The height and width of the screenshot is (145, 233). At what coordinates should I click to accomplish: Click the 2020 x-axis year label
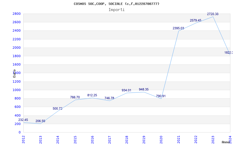[x=161, y=139]
